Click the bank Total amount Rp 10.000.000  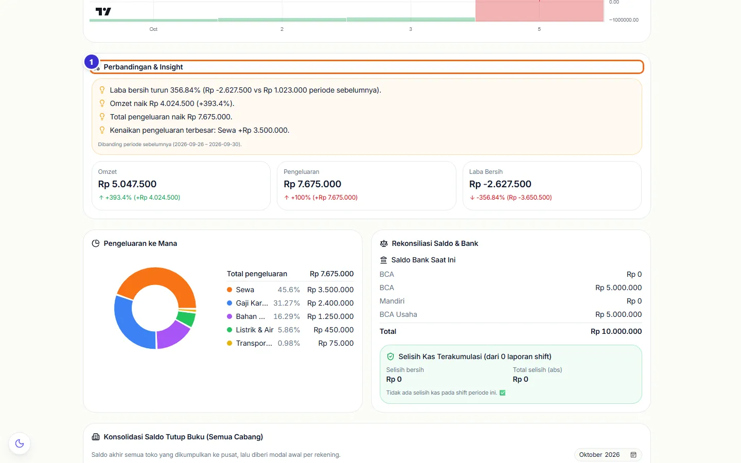click(616, 331)
